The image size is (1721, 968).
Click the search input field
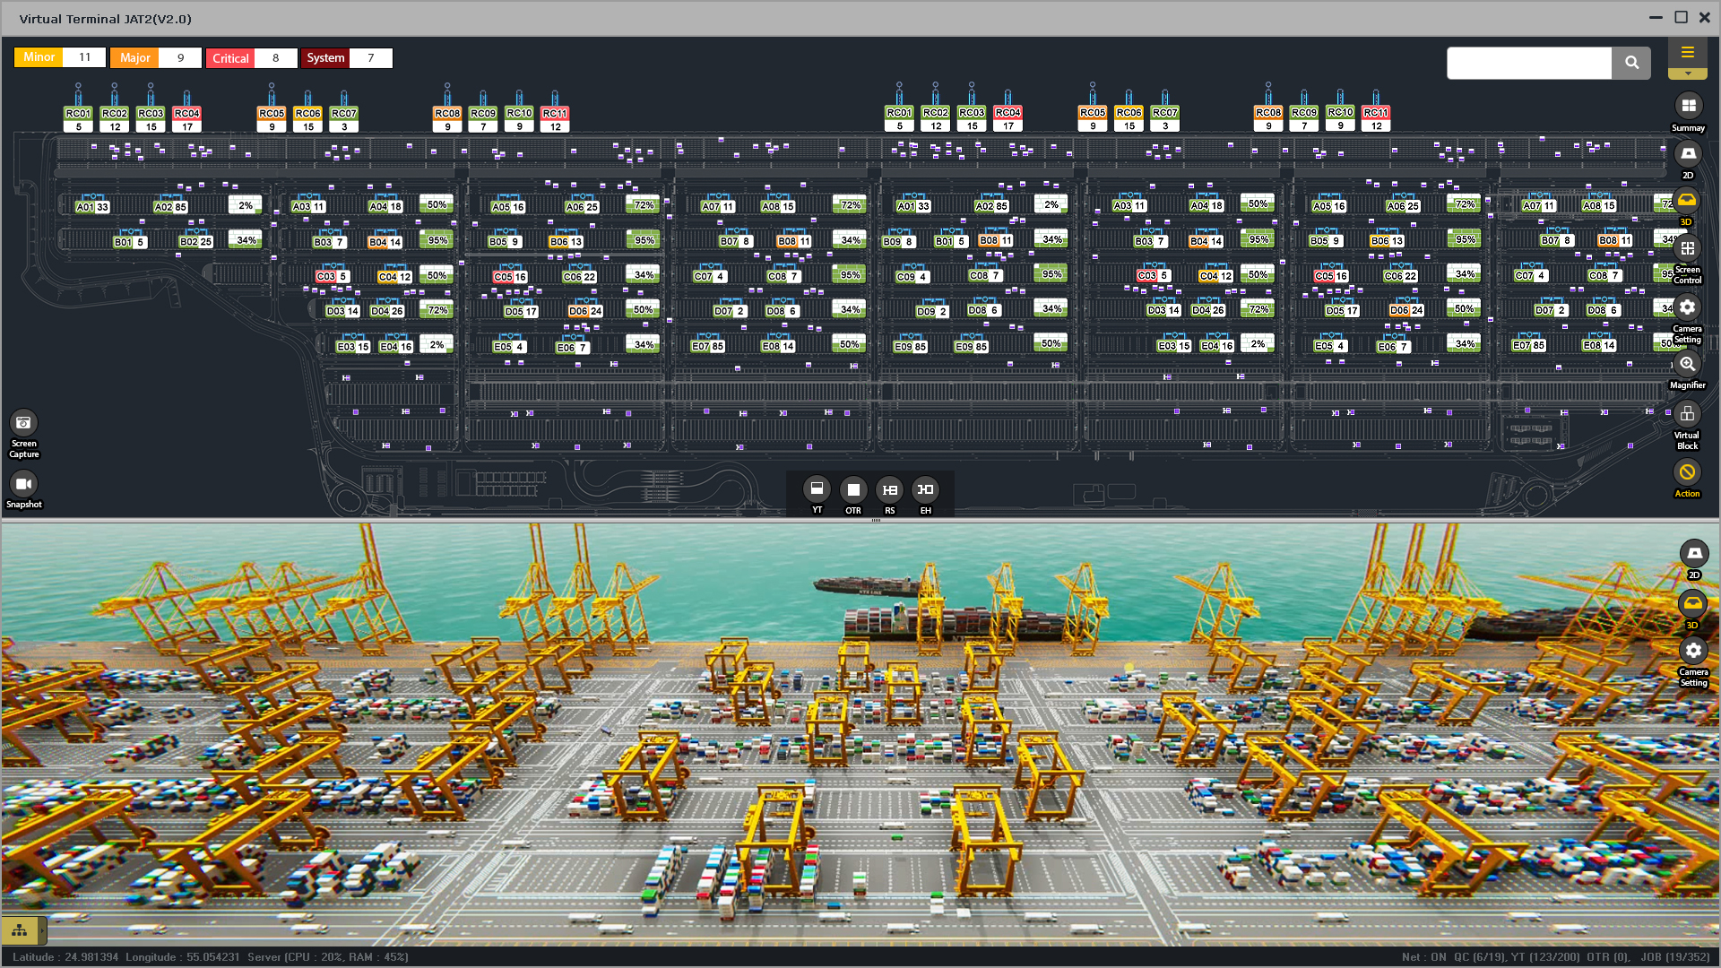pyautogui.click(x=1528, y=63)
